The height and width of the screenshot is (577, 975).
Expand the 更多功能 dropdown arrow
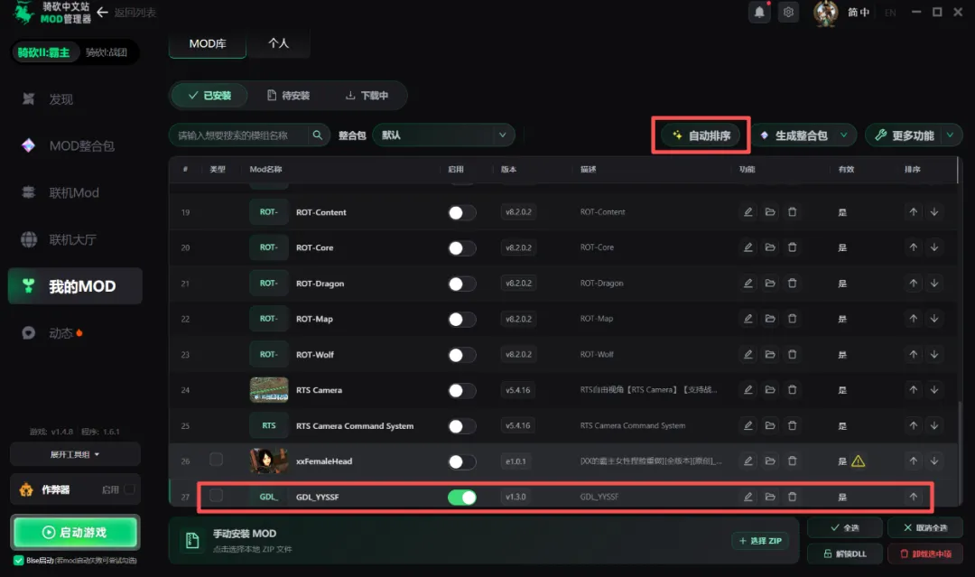(950, 135)
